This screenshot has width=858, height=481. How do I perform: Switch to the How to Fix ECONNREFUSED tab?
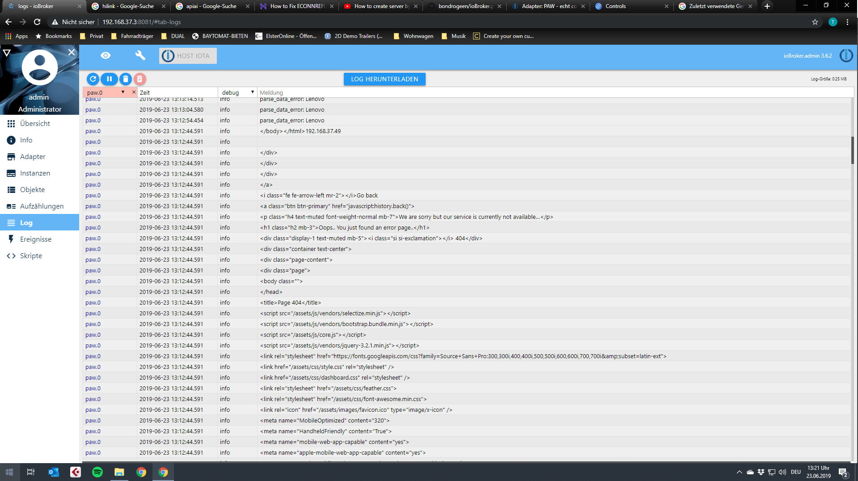tap(297, 6)
